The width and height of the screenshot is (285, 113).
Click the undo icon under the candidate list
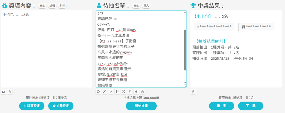coord(98,91)
